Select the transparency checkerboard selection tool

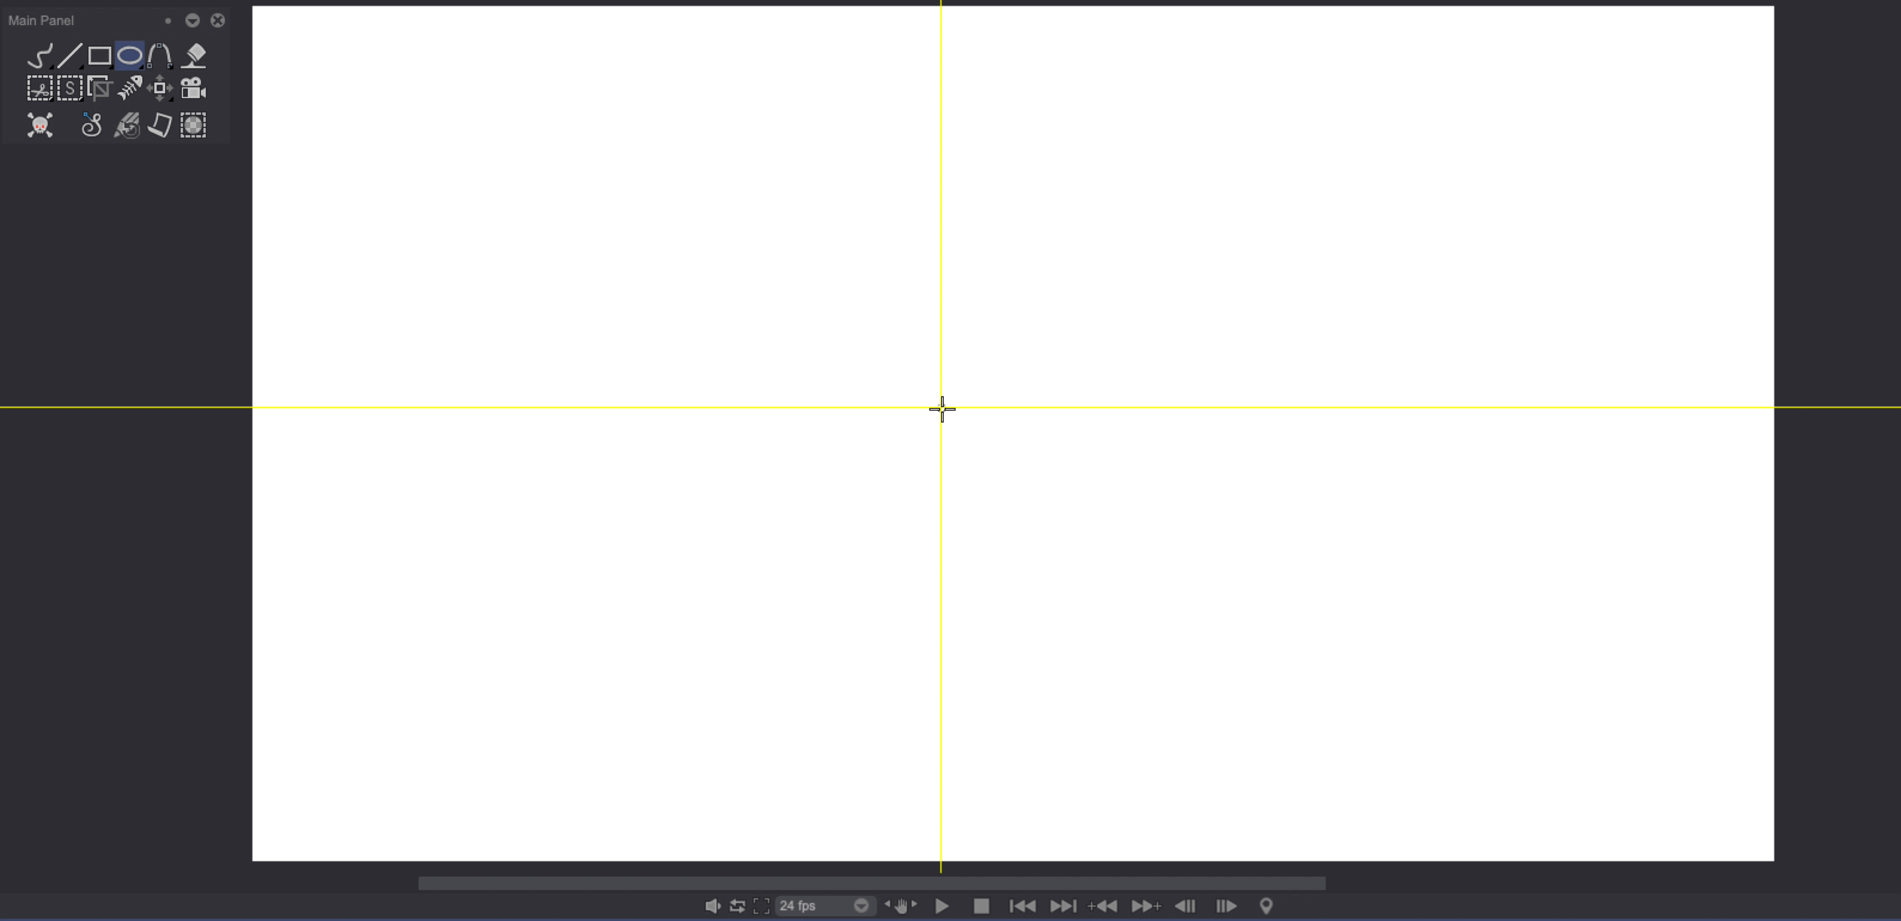[193, 125]
